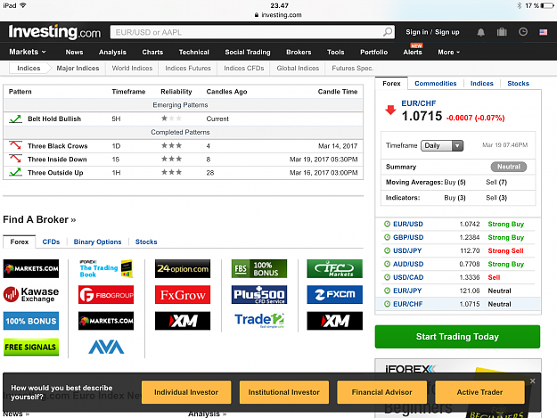Open the News menu item
The image size is (557, 418).
tap(74, 53)
